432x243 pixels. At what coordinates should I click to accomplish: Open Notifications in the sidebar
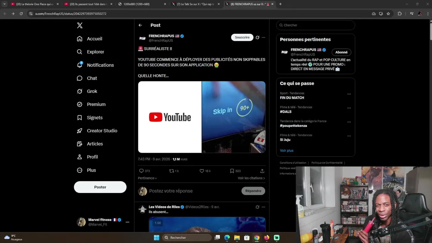[95, 65]
